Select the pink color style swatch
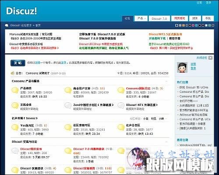The image size is (219, 175). coord(193,25)
